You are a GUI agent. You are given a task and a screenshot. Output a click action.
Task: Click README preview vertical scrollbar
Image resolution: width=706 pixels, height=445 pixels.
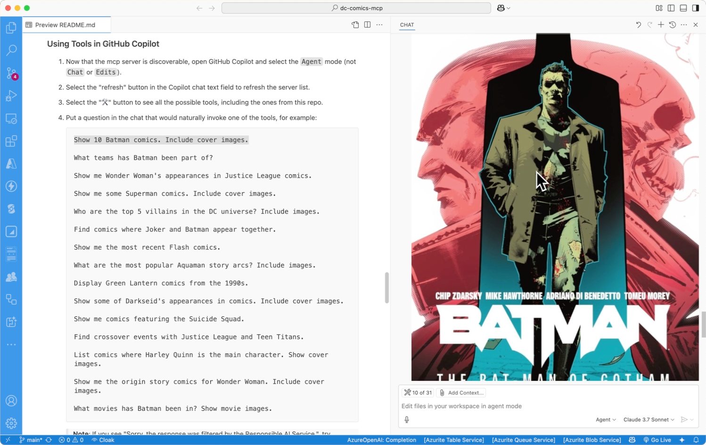pos(386,288)
